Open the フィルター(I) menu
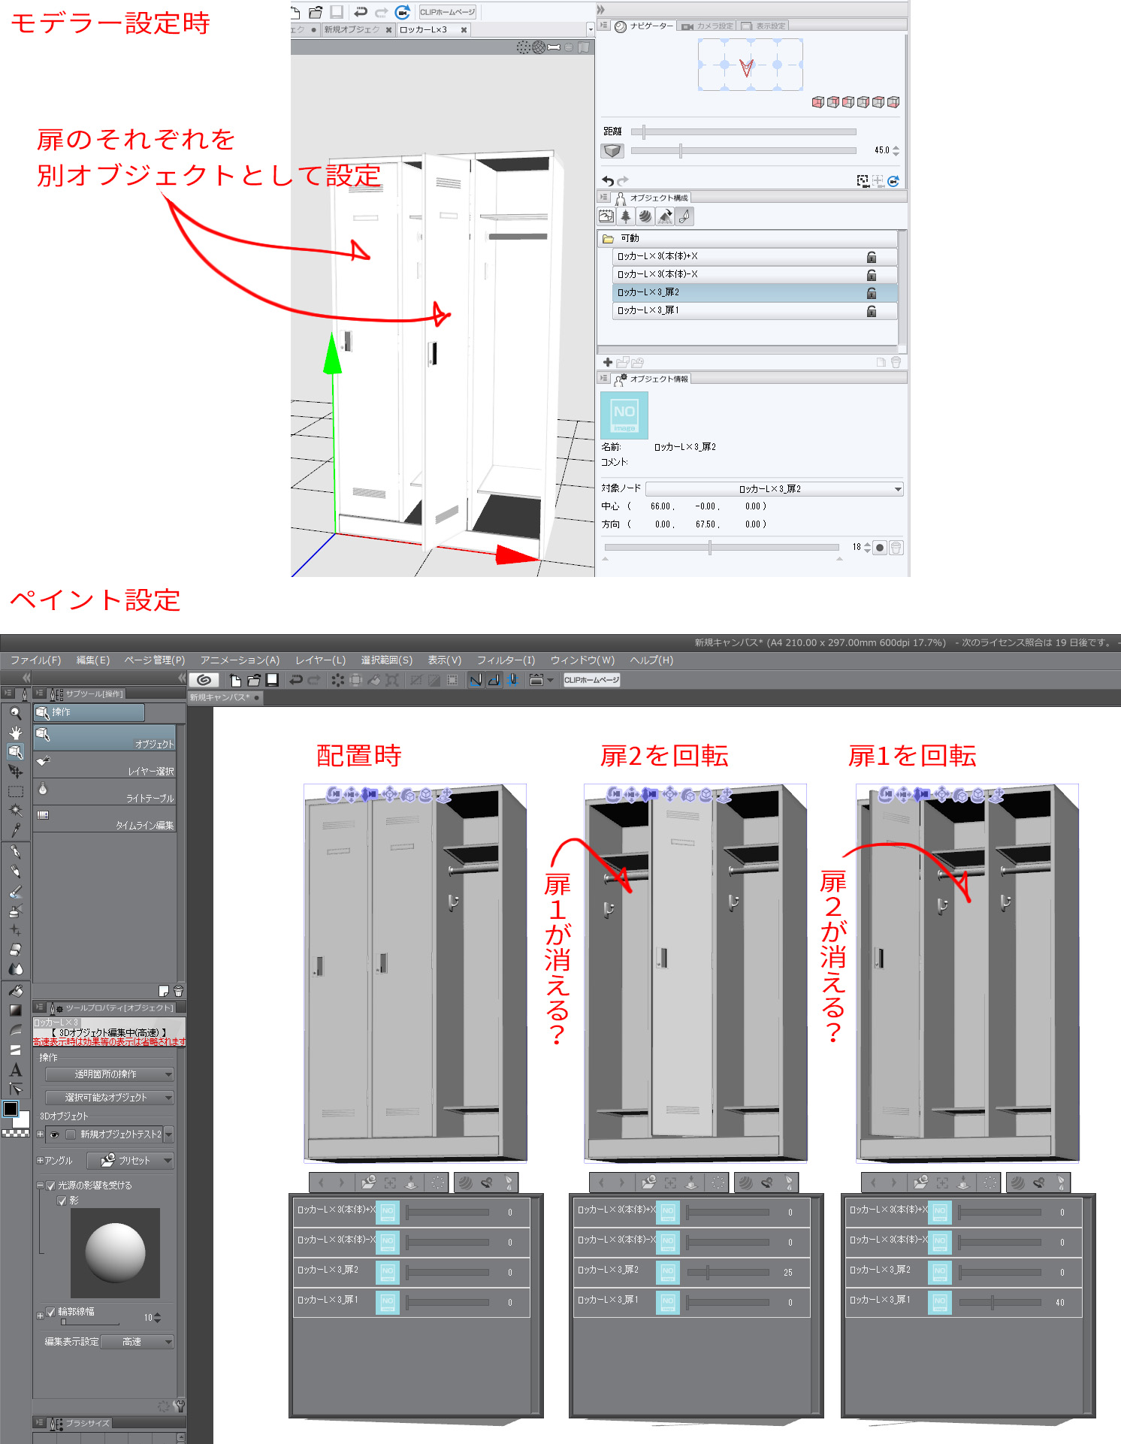Image resolution: width=1121 pixels, height=1444 pixels. [506, 660]
